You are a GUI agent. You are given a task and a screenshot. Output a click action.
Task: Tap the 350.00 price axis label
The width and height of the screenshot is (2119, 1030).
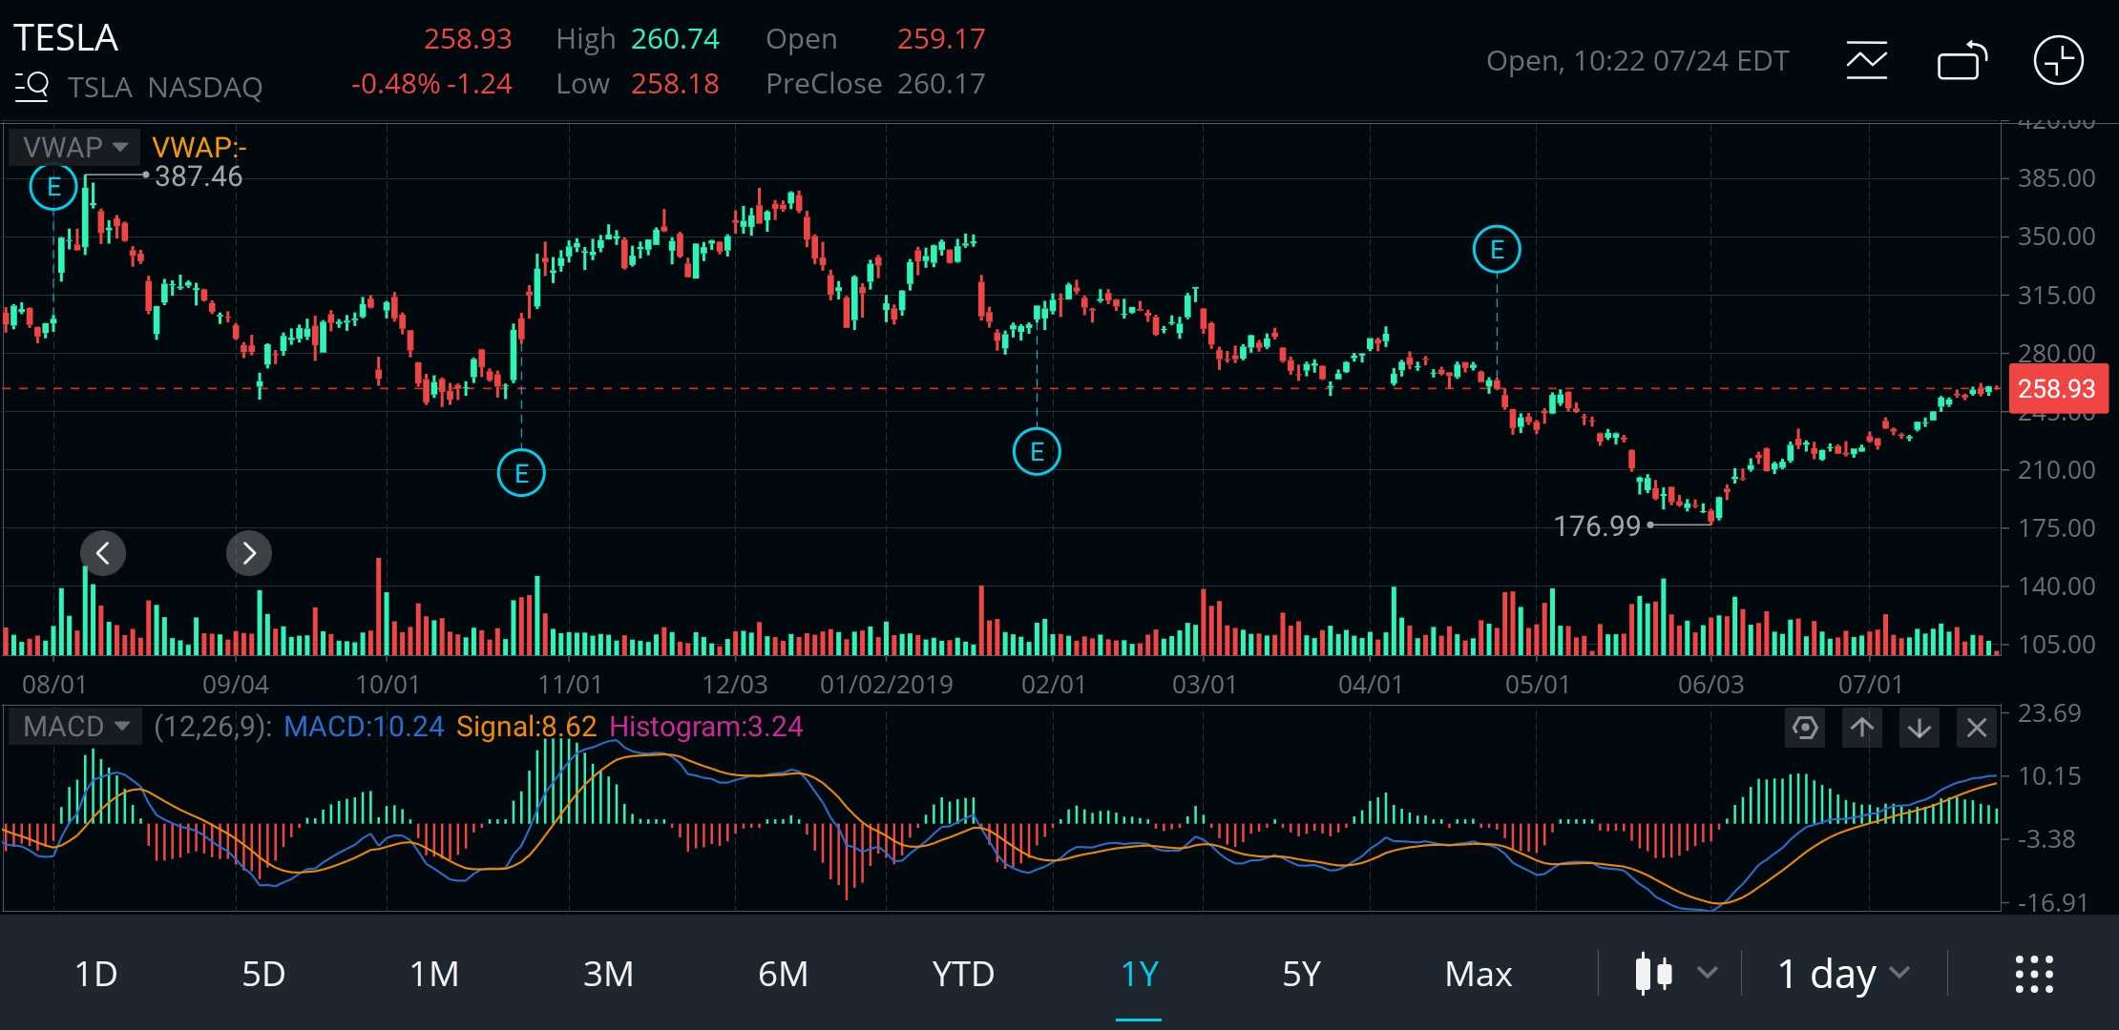click(x=2056, y=237)
